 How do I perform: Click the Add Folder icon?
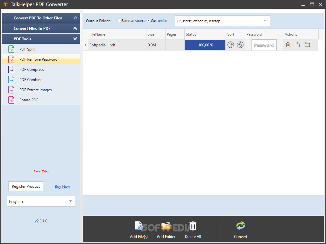(x=166, y=226)
